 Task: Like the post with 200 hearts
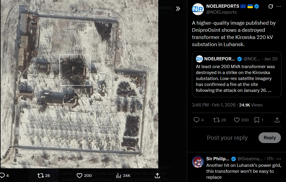click(x=237, y=120)
